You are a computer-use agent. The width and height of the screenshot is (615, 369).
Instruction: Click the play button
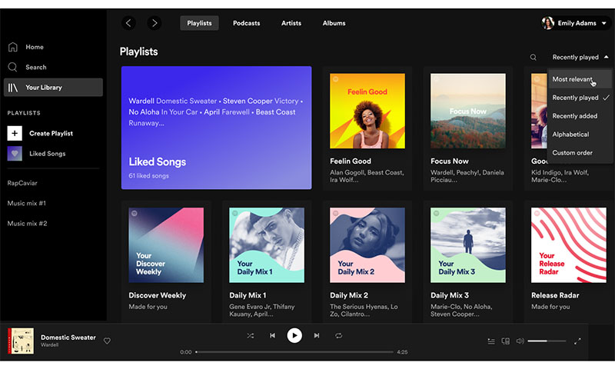click(294, 336)
